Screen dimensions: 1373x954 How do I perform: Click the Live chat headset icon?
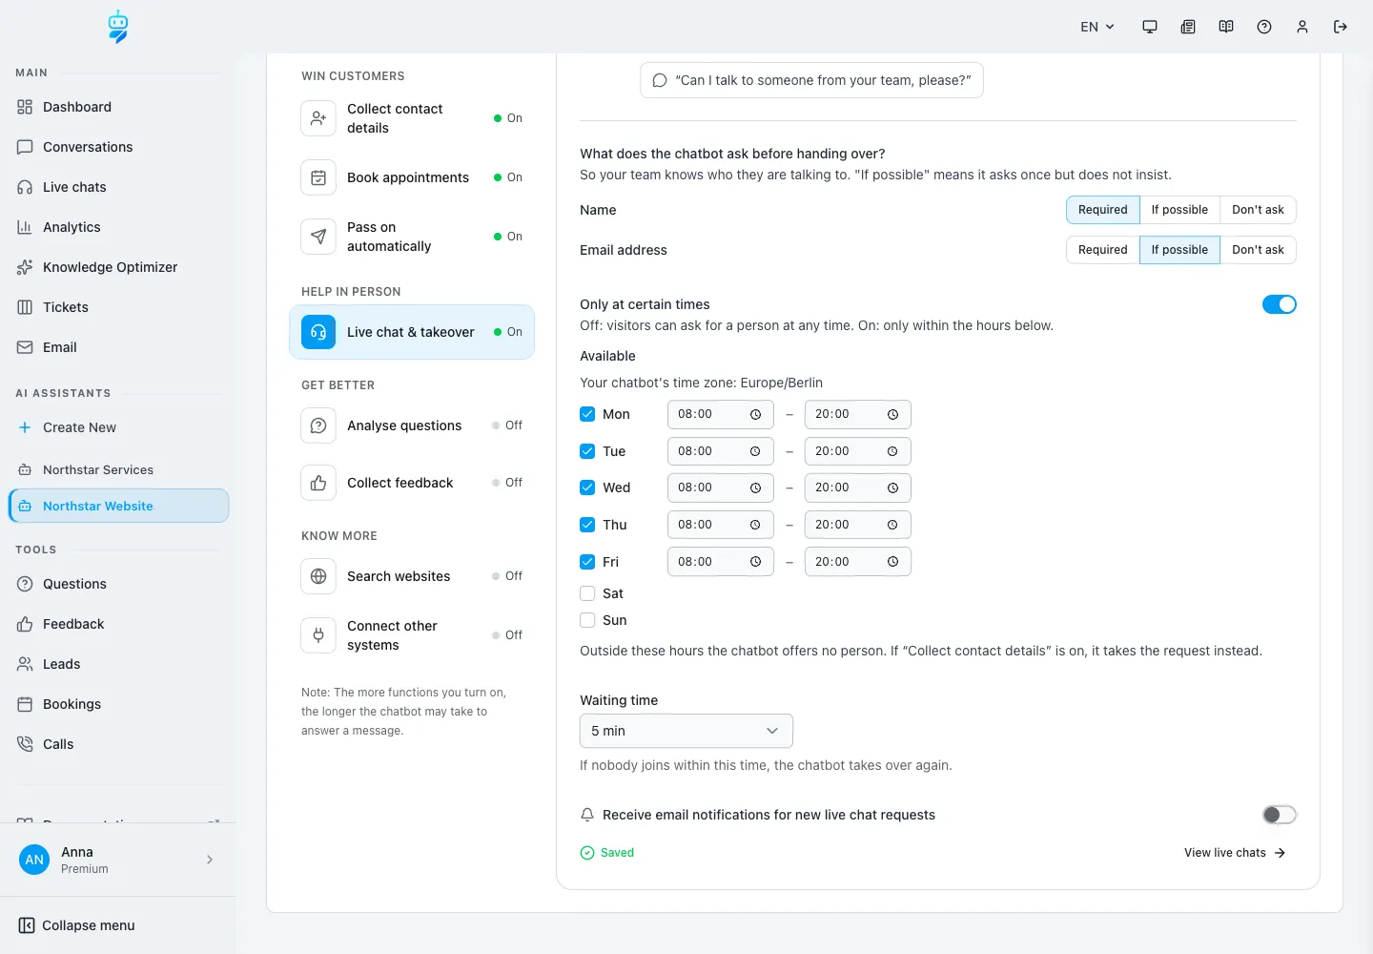coord(318,332)
